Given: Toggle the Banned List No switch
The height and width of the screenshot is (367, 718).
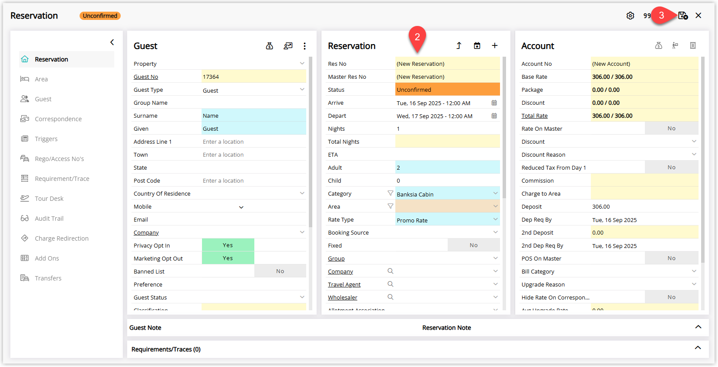Looking at the screenshot, I should tap(280, 271).
